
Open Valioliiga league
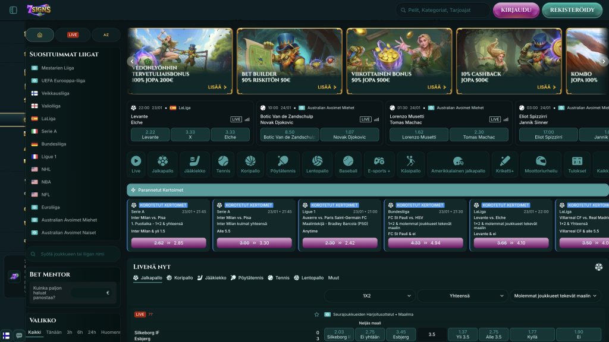pos(51,106)
